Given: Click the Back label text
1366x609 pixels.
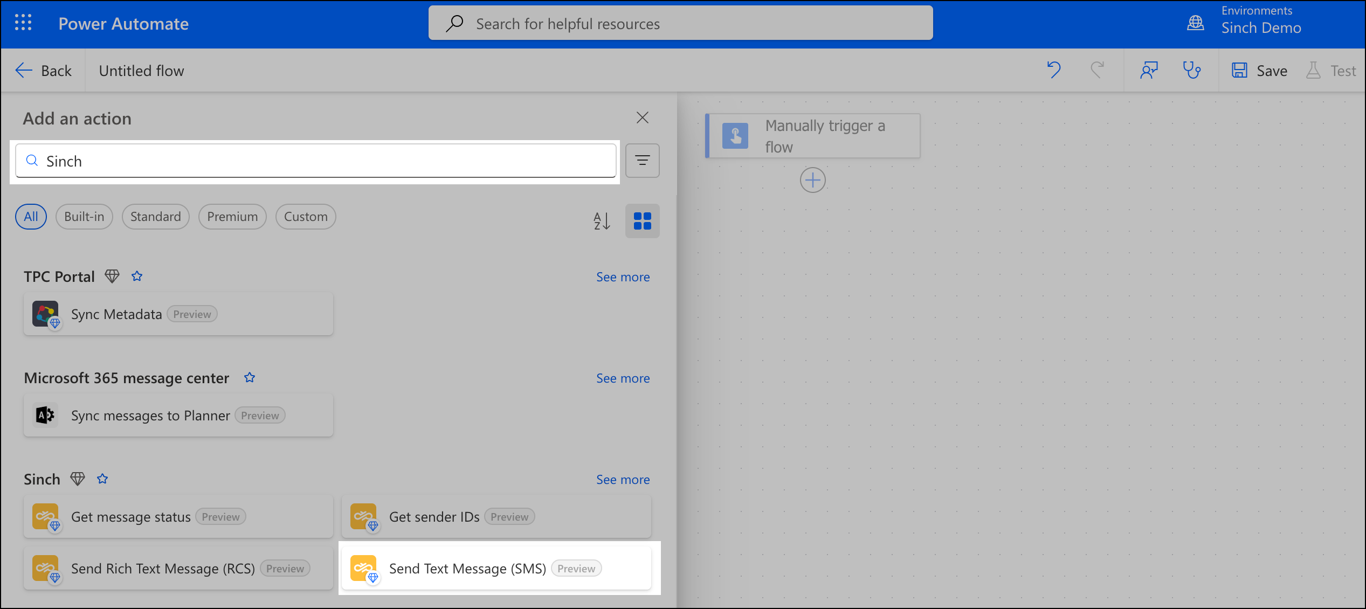Looking at the screenshot, I should pos(56,71).
